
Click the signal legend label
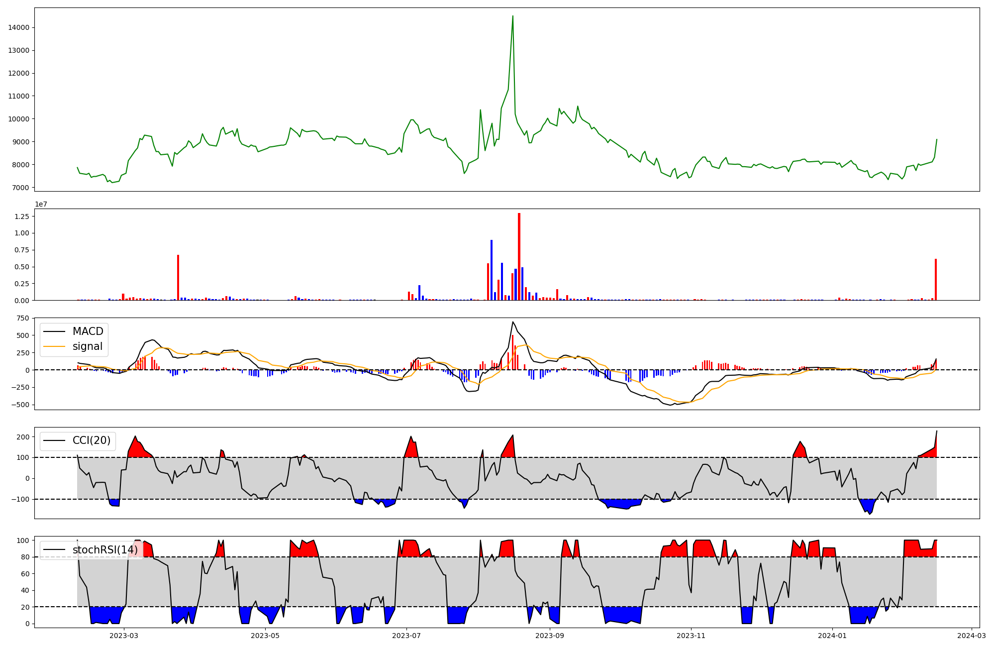pyautogui.click(x=88, y=346)
